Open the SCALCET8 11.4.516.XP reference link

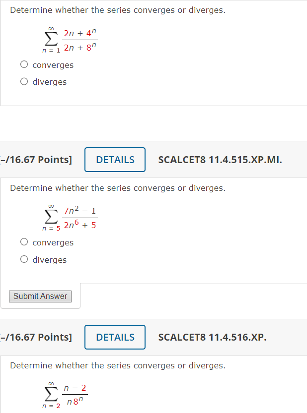point(212,337)
